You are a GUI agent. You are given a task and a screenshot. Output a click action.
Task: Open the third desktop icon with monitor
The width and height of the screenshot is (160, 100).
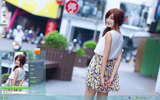pos(4,23)
